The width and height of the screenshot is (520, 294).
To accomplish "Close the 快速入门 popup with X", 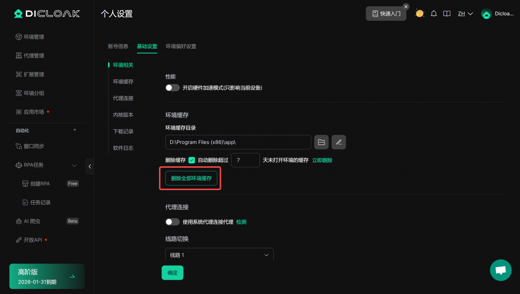I will coord(406,7).
